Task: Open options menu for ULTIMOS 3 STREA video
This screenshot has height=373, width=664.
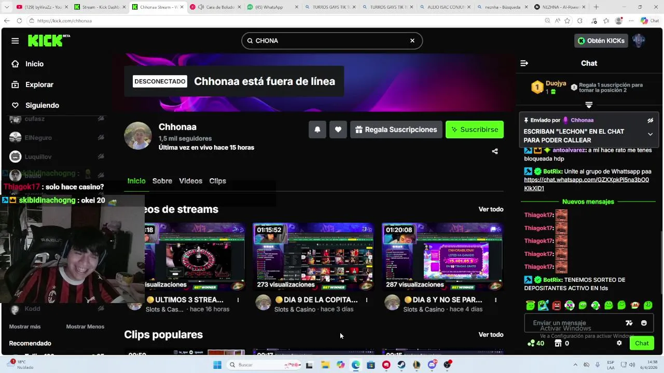Action: click(x=238, y=300)
